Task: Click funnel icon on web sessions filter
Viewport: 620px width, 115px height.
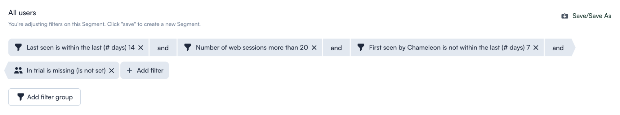Action: point(187,47)
